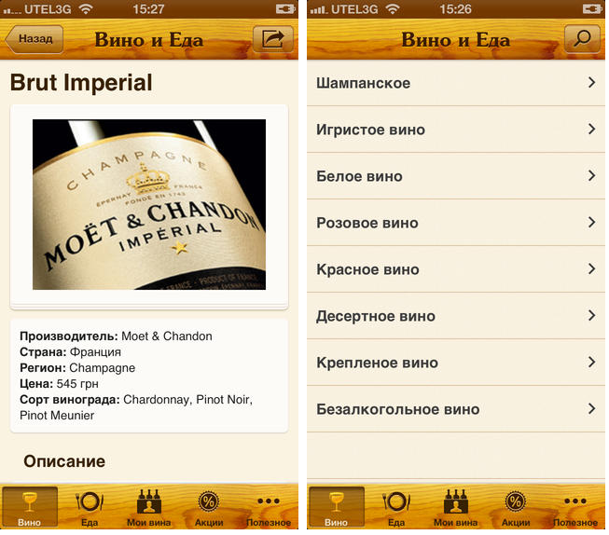The width and height of the screenshot is (609, 535).
Task: Expand the Шампанское category chevron
Action: (591, 83)
